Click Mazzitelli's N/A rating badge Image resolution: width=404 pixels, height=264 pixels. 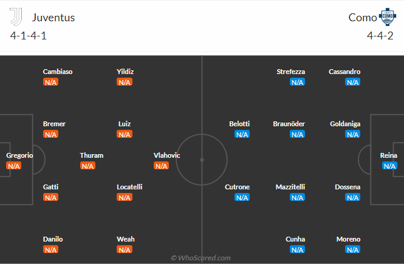pos(297,197)
